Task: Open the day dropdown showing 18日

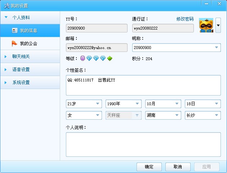Action: (203, 104)
